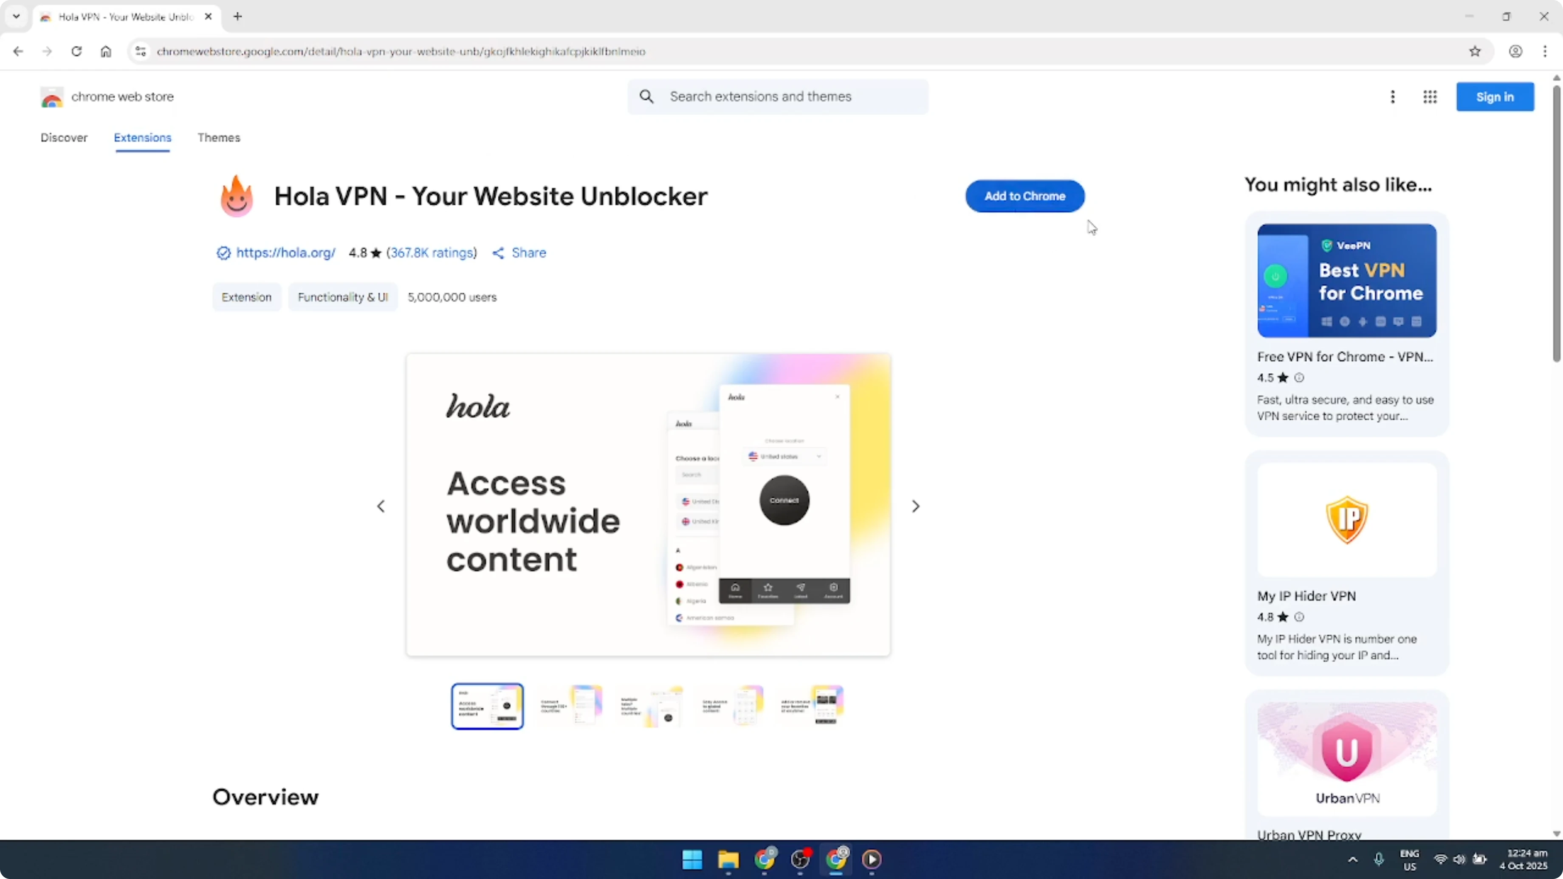Click info icon beside My IP Hider rating
1563x879 pixels.
coord(1299,617)
